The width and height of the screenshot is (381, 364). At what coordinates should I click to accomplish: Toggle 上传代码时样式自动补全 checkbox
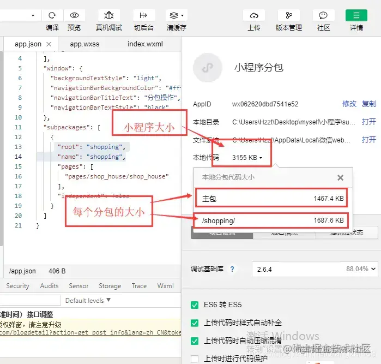(195, 323)
